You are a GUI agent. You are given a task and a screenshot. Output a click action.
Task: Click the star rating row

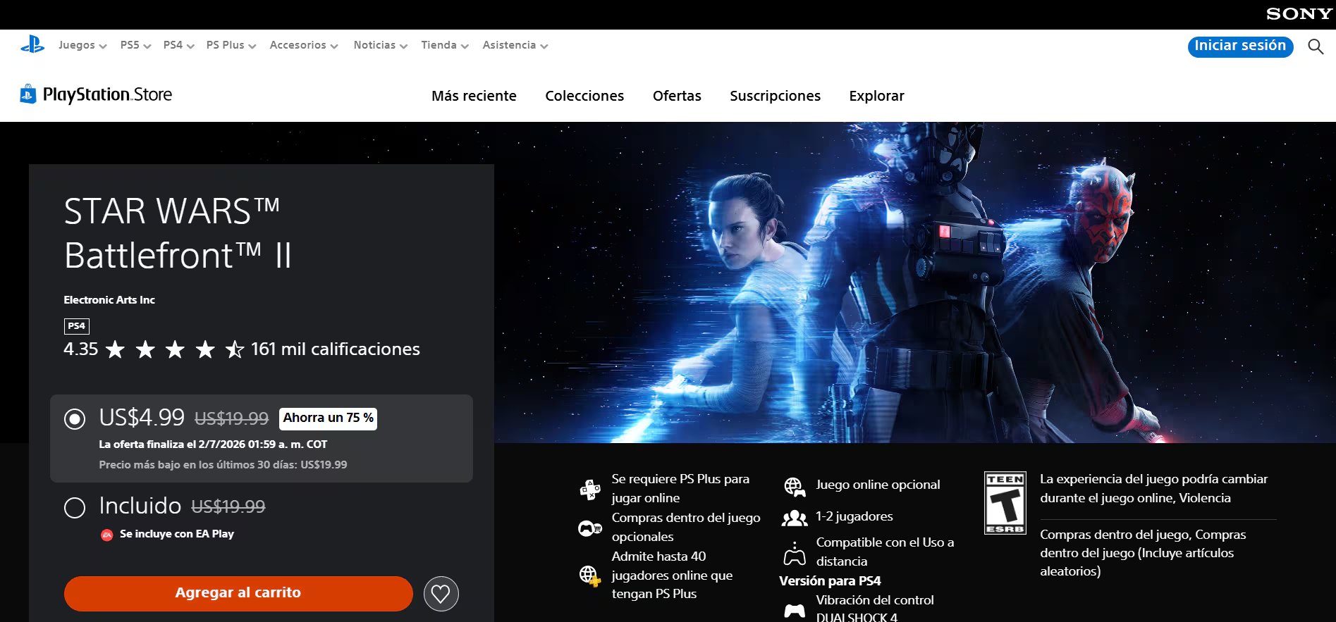point(175,349)
